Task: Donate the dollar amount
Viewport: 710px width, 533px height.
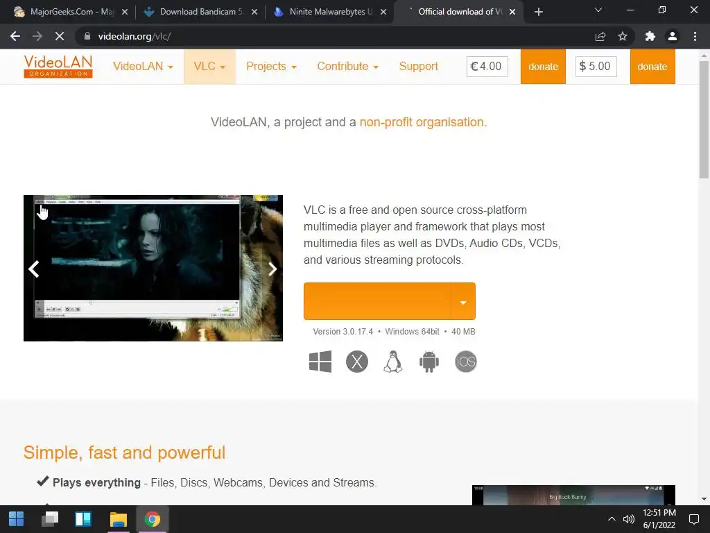Action: 652,67
